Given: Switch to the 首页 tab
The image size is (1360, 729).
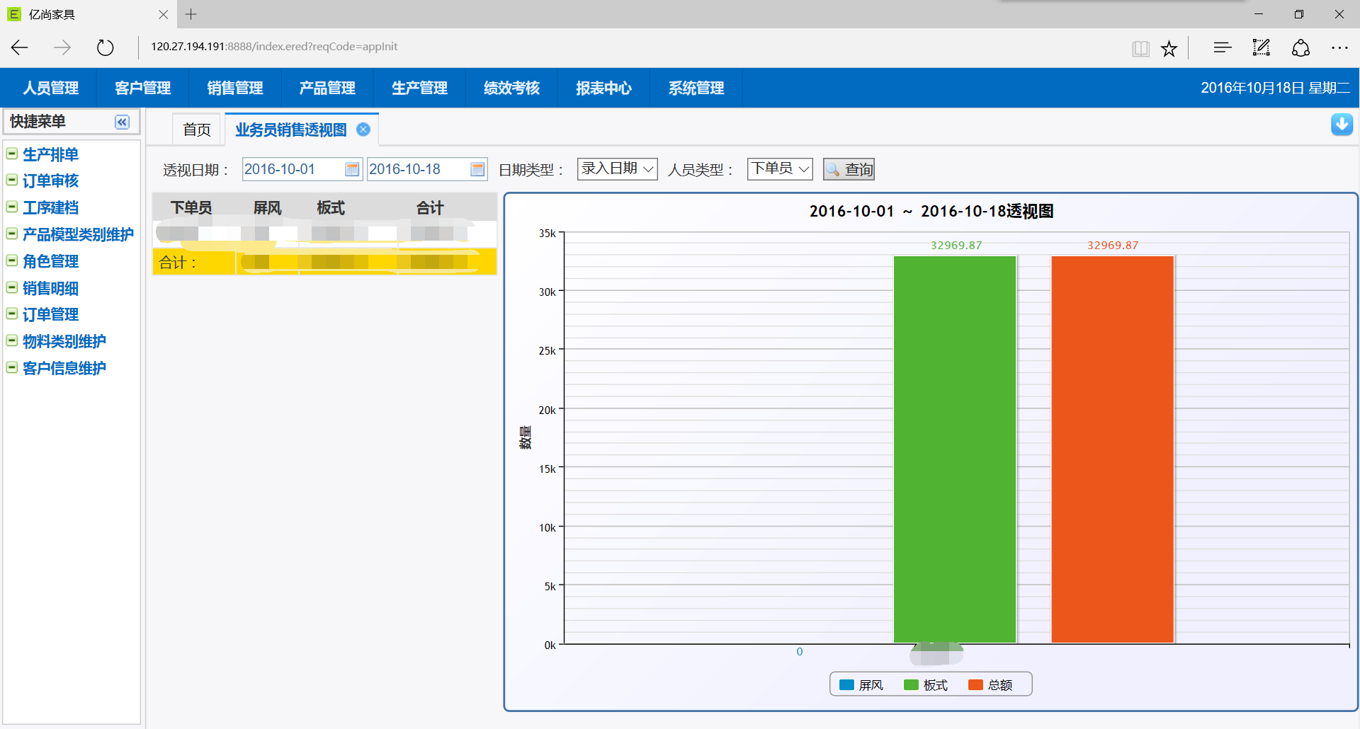Looking at the screenshot, I should 196,130.
